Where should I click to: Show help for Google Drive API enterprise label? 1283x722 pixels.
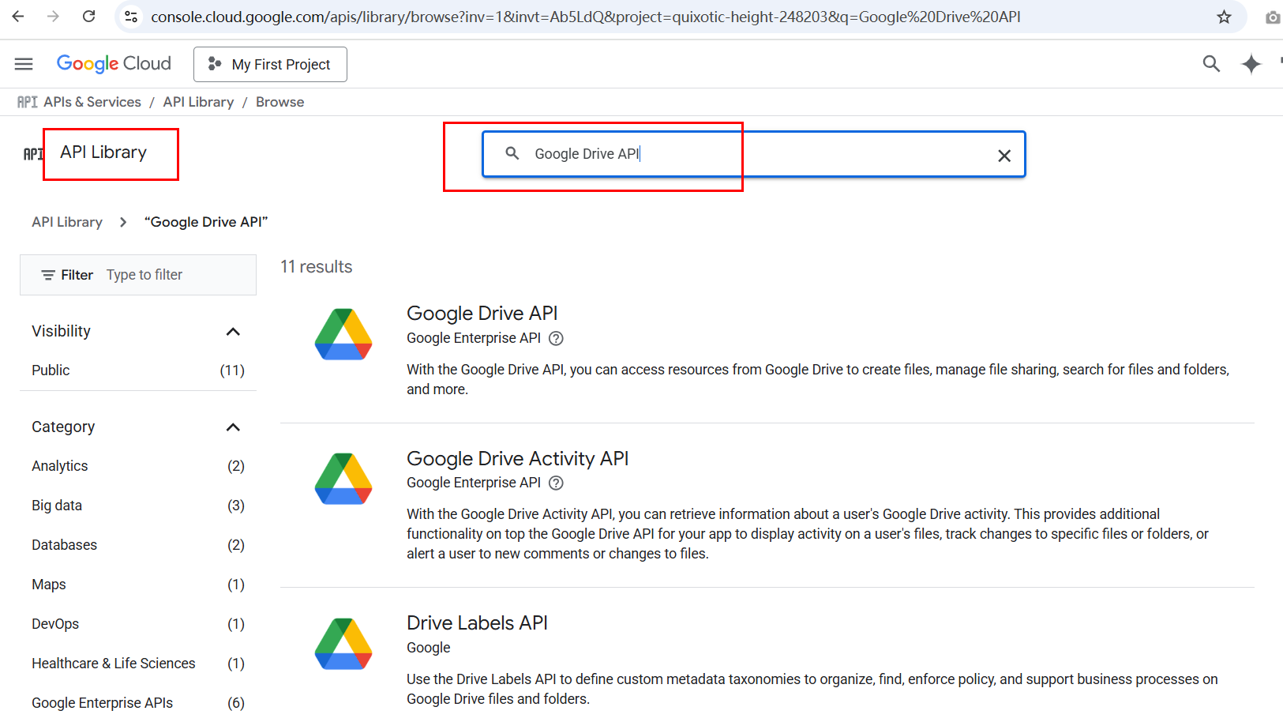(x=556, y=338)
